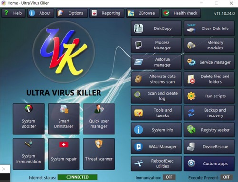Click the System Booster gauge icon
238x182 pixels.
pos(29,108)
